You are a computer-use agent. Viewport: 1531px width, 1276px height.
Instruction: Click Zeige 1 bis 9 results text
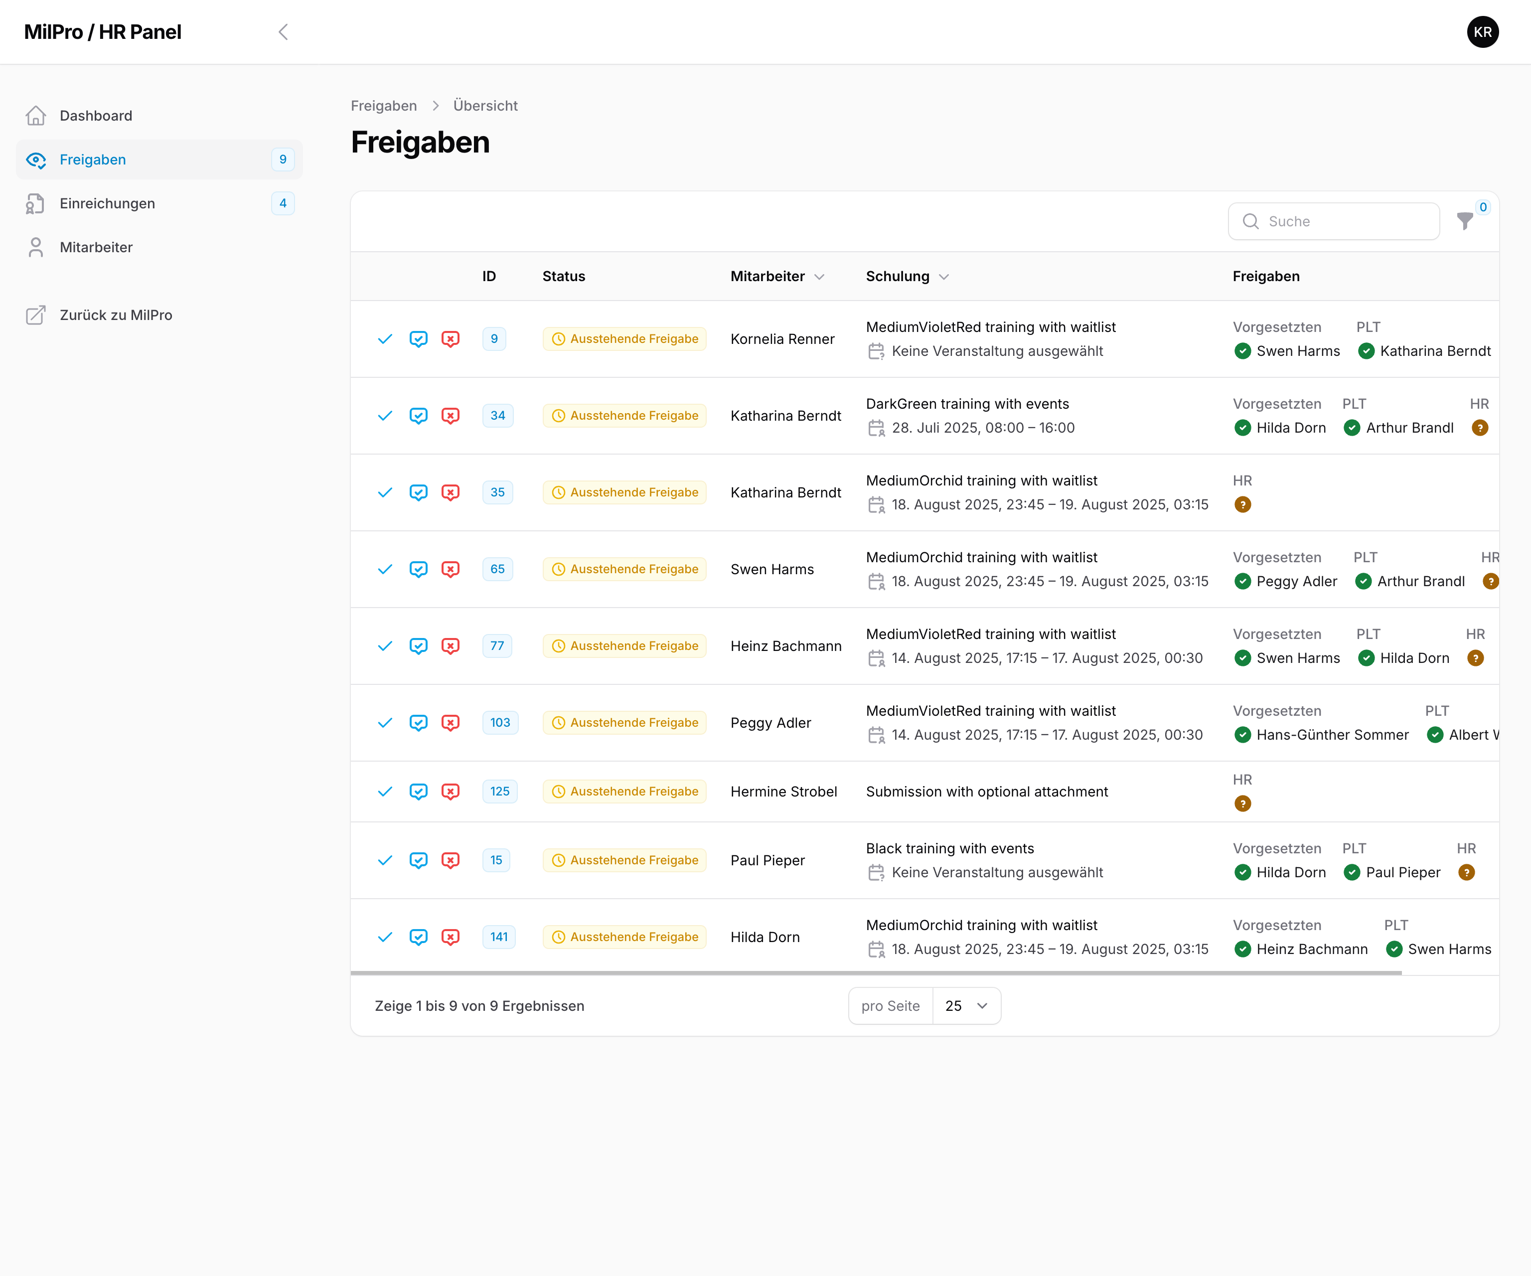[x=479, y=1006]
